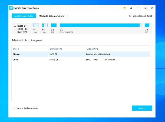Enable clona a livello settore checkbox

(x=13, y=108)
